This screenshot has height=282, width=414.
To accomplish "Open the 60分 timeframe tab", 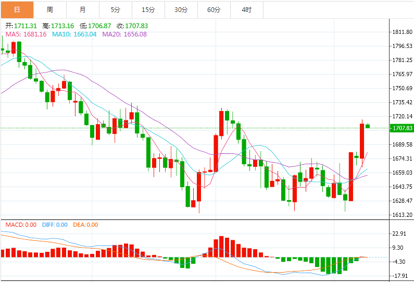I will point(214,10).
